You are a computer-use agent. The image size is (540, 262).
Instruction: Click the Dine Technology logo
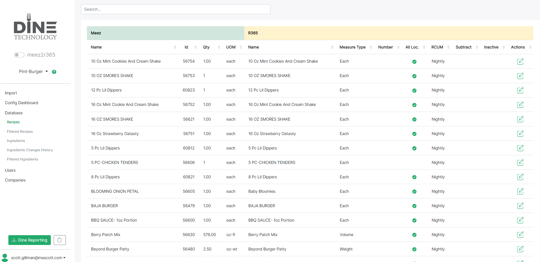(x=35, y=27)
